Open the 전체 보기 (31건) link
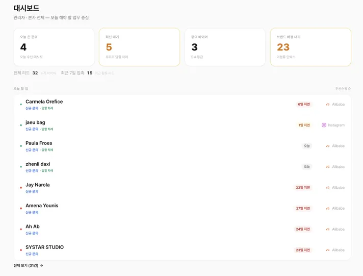The width and height of the screenshot is (363, 276). [28, 266]
